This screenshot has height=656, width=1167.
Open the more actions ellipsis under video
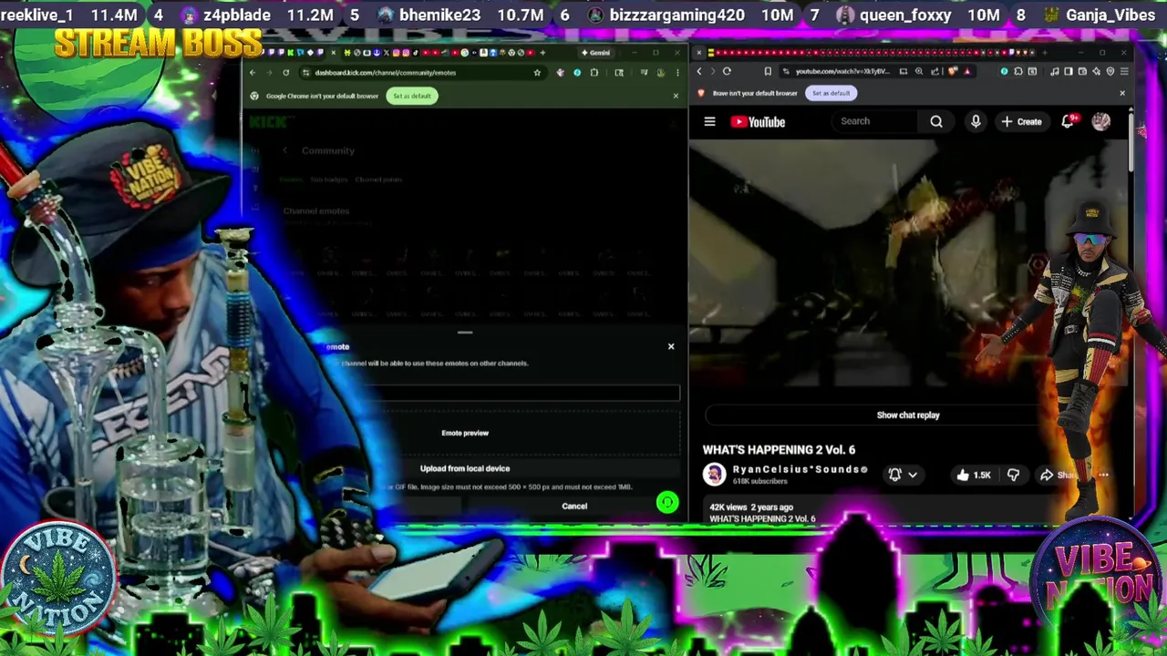[x=1103, y=475]
